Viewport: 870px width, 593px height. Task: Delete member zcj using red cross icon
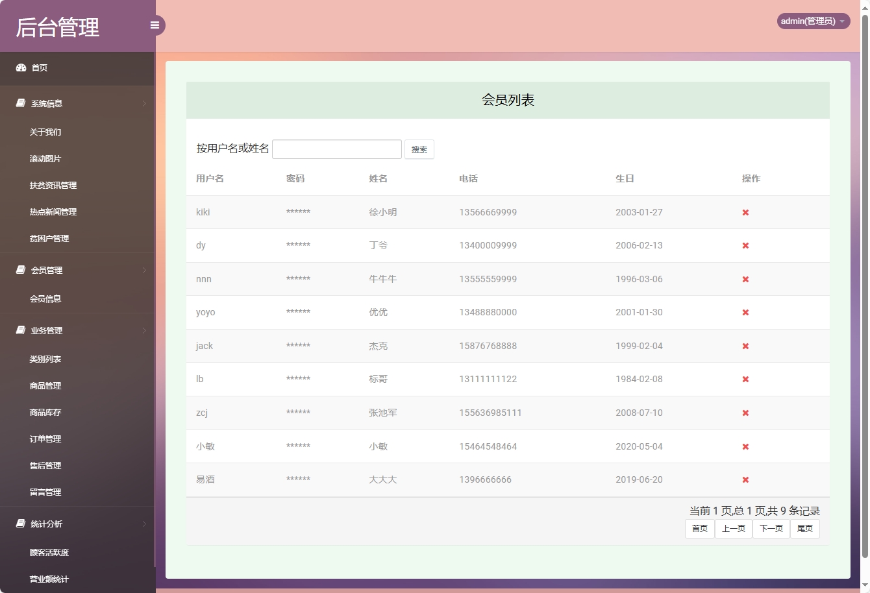(745, 413)
